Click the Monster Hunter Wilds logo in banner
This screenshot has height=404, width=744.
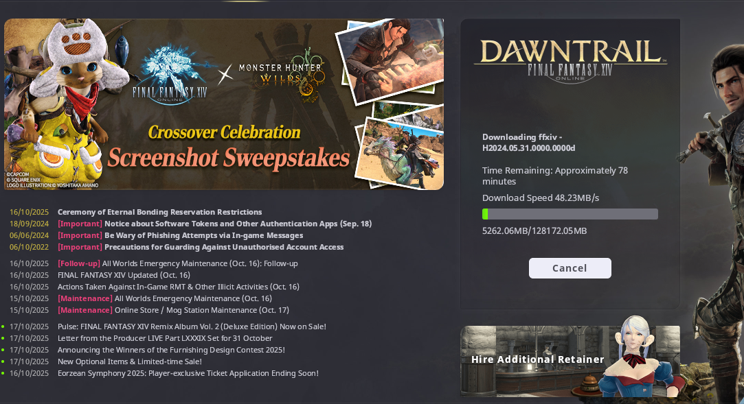coord(281,75)
